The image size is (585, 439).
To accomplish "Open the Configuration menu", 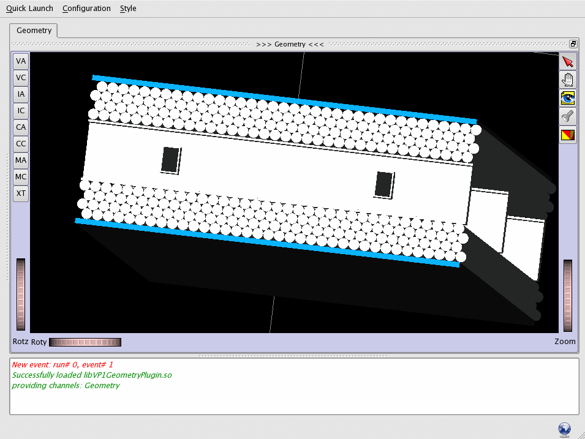I will pyautogui.click(x=86, y=9).
